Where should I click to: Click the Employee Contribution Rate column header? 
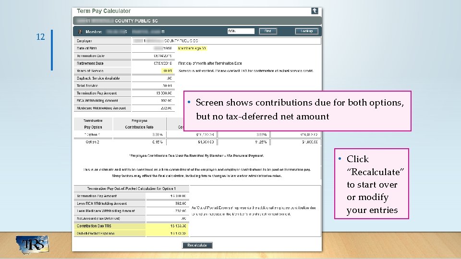coord(139,124)
